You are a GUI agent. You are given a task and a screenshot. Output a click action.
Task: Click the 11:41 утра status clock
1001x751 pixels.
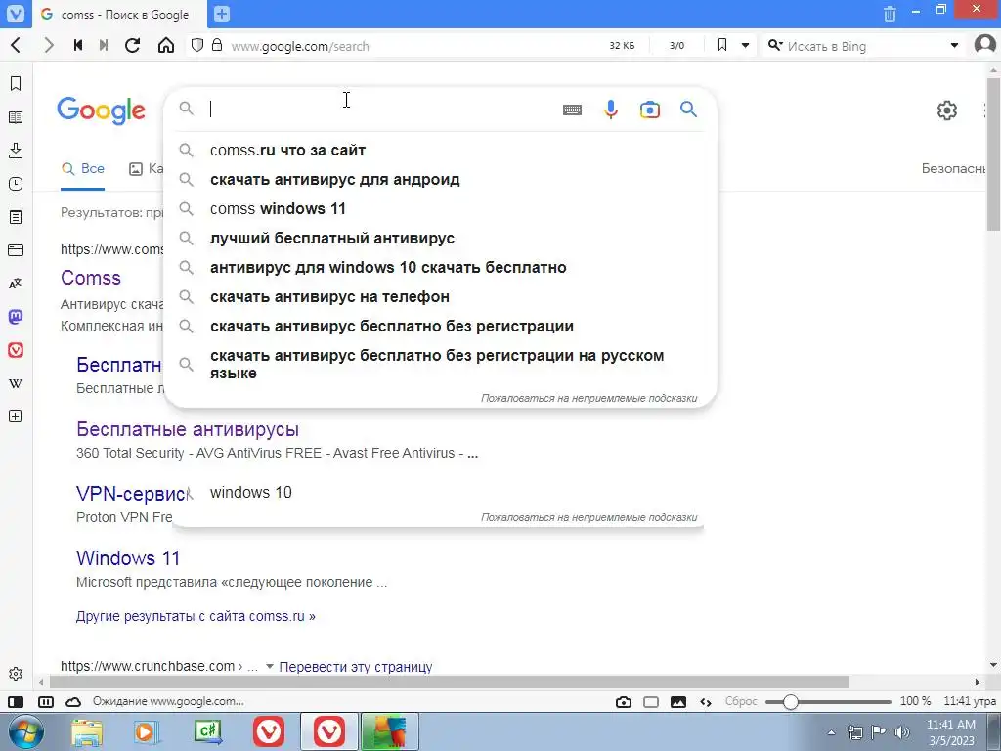(969, 701)
